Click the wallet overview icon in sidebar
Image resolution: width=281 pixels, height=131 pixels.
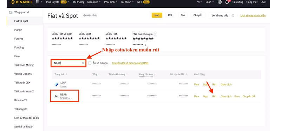(x=11, y=12)
